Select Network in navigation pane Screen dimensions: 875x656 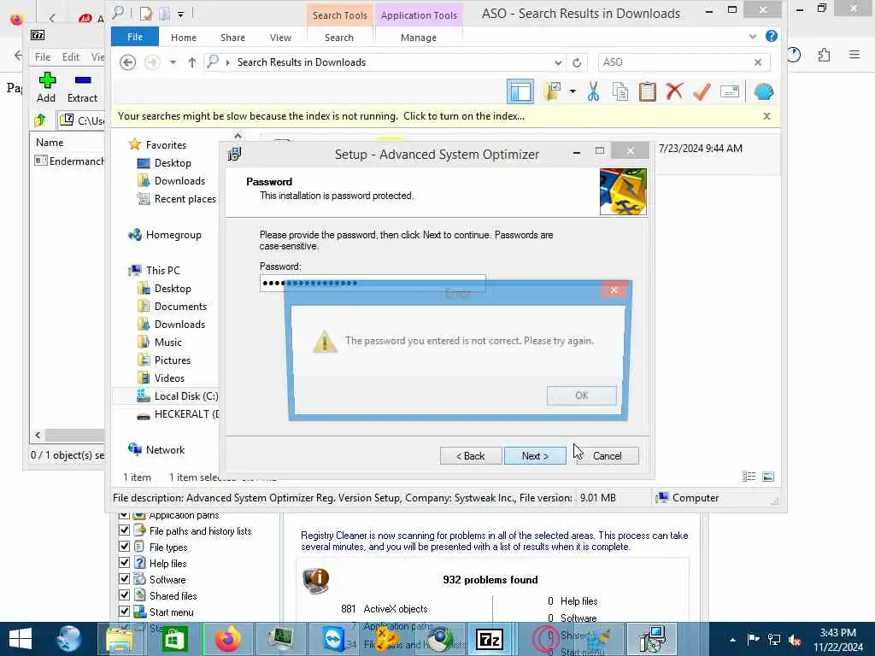[165, 449]
